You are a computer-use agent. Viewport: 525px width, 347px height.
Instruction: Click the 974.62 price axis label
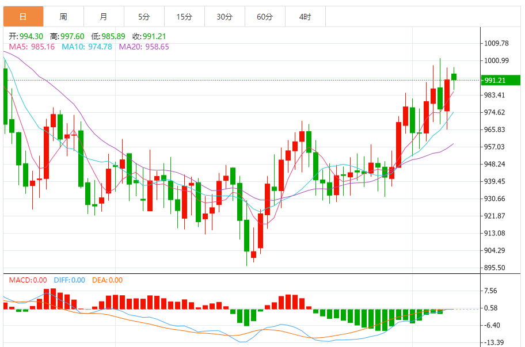(494, 112)
